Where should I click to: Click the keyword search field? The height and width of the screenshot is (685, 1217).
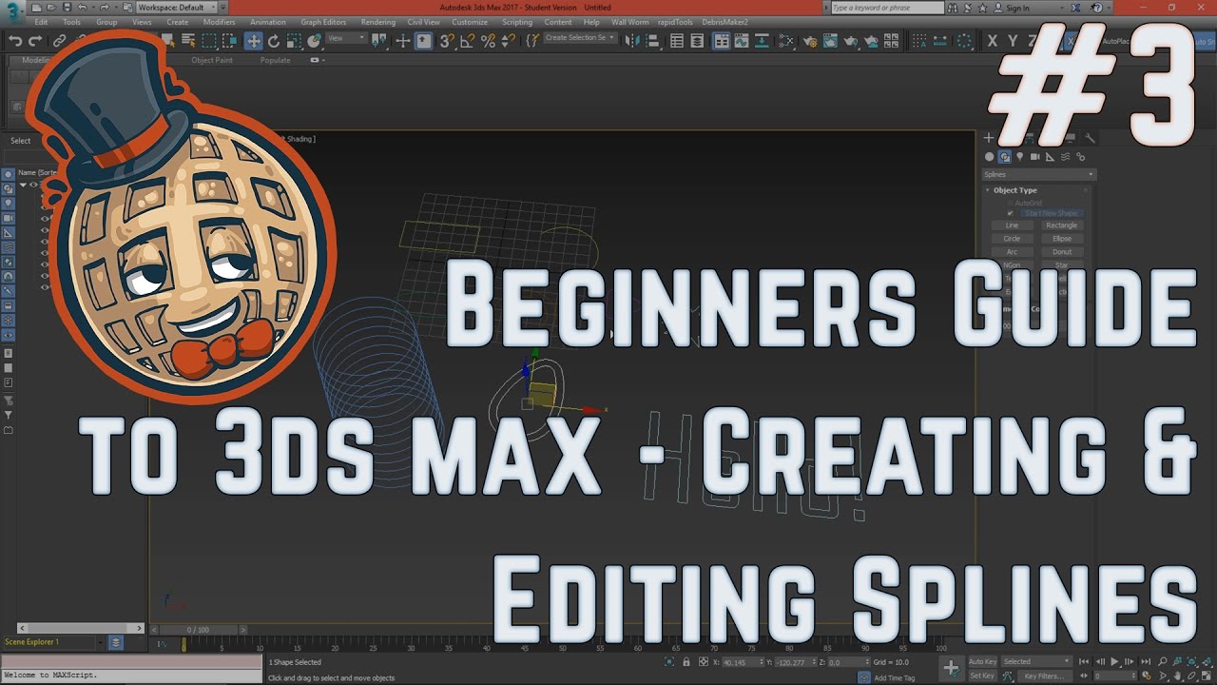pos(889,8)
